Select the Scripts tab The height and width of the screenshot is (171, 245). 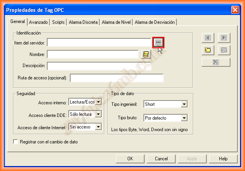pyautogui.click(x=59, y=22)
